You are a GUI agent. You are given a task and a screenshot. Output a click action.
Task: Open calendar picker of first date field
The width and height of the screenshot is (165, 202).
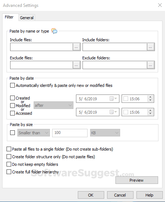(x=113, y=99)
